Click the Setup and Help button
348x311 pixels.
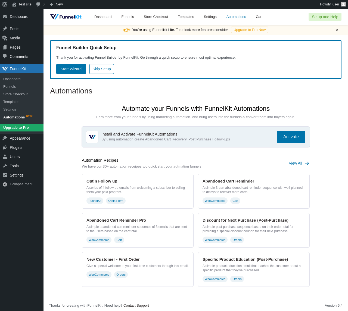tap(325, 17)
